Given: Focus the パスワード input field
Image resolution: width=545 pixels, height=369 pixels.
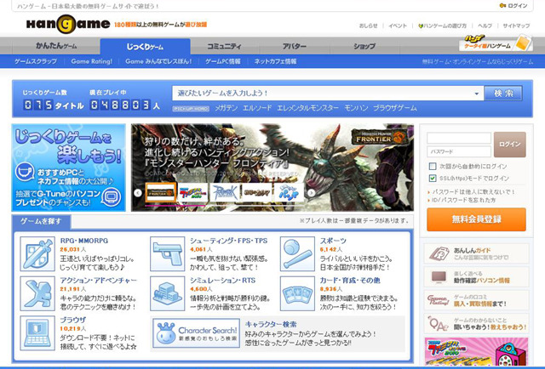Looking at the screenshot, I should point(459,151).
